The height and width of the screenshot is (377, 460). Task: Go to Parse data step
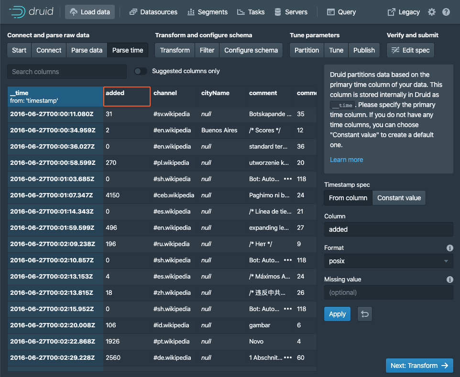(x=87, y=50)
